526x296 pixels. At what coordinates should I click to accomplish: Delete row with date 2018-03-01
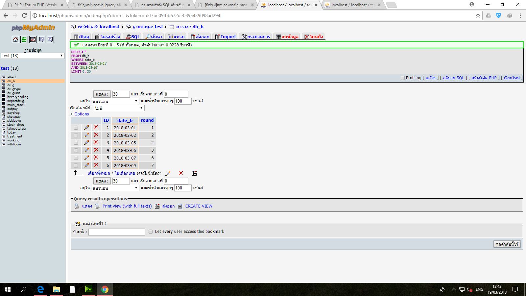[96, 127]
